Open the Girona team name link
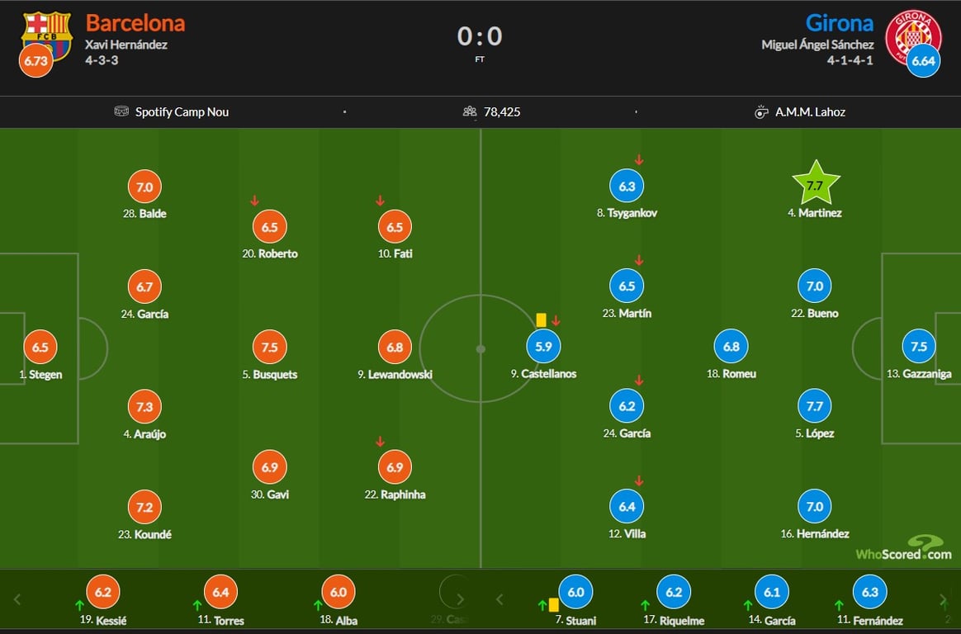Screen dimensions: 961x634 pyautogui.click(x=839, y=23)
